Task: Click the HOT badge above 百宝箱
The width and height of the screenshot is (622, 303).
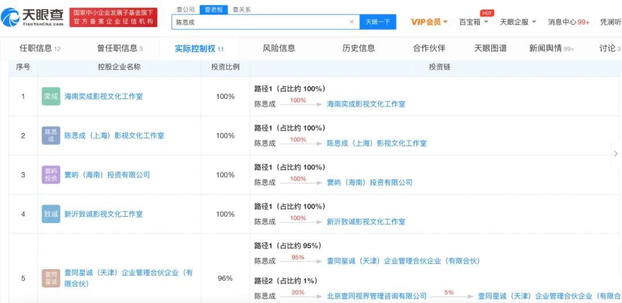Action: point(487,13)
